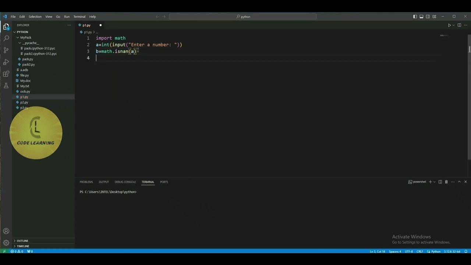This screenshot has height=265, width=471.
Task: Open the Manage gear icon
Action: click(x=6, y=243)
